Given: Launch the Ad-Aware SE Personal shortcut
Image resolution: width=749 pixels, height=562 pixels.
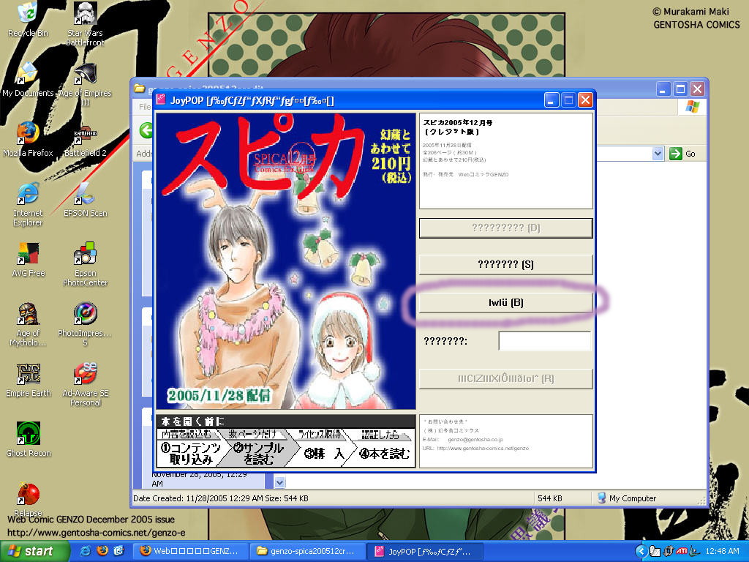Looking at the screenshot, I should (x=86, y=374).
